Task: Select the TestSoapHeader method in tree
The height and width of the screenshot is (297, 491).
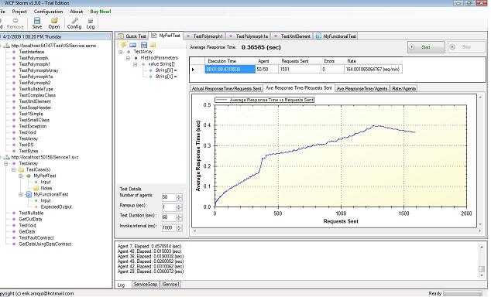Action: (35, 108)
